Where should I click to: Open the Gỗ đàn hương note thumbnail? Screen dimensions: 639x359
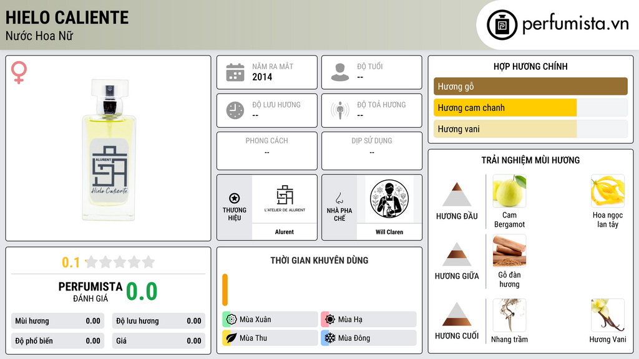(x=509, y=251)
